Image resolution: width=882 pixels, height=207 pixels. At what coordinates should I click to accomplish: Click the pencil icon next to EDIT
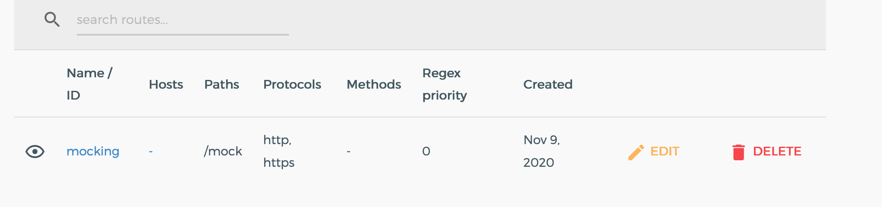coord(636,152)
